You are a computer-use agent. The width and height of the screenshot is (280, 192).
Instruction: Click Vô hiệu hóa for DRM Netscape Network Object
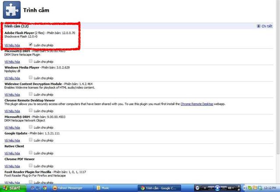pyautogui.click(x=12, y=128)
